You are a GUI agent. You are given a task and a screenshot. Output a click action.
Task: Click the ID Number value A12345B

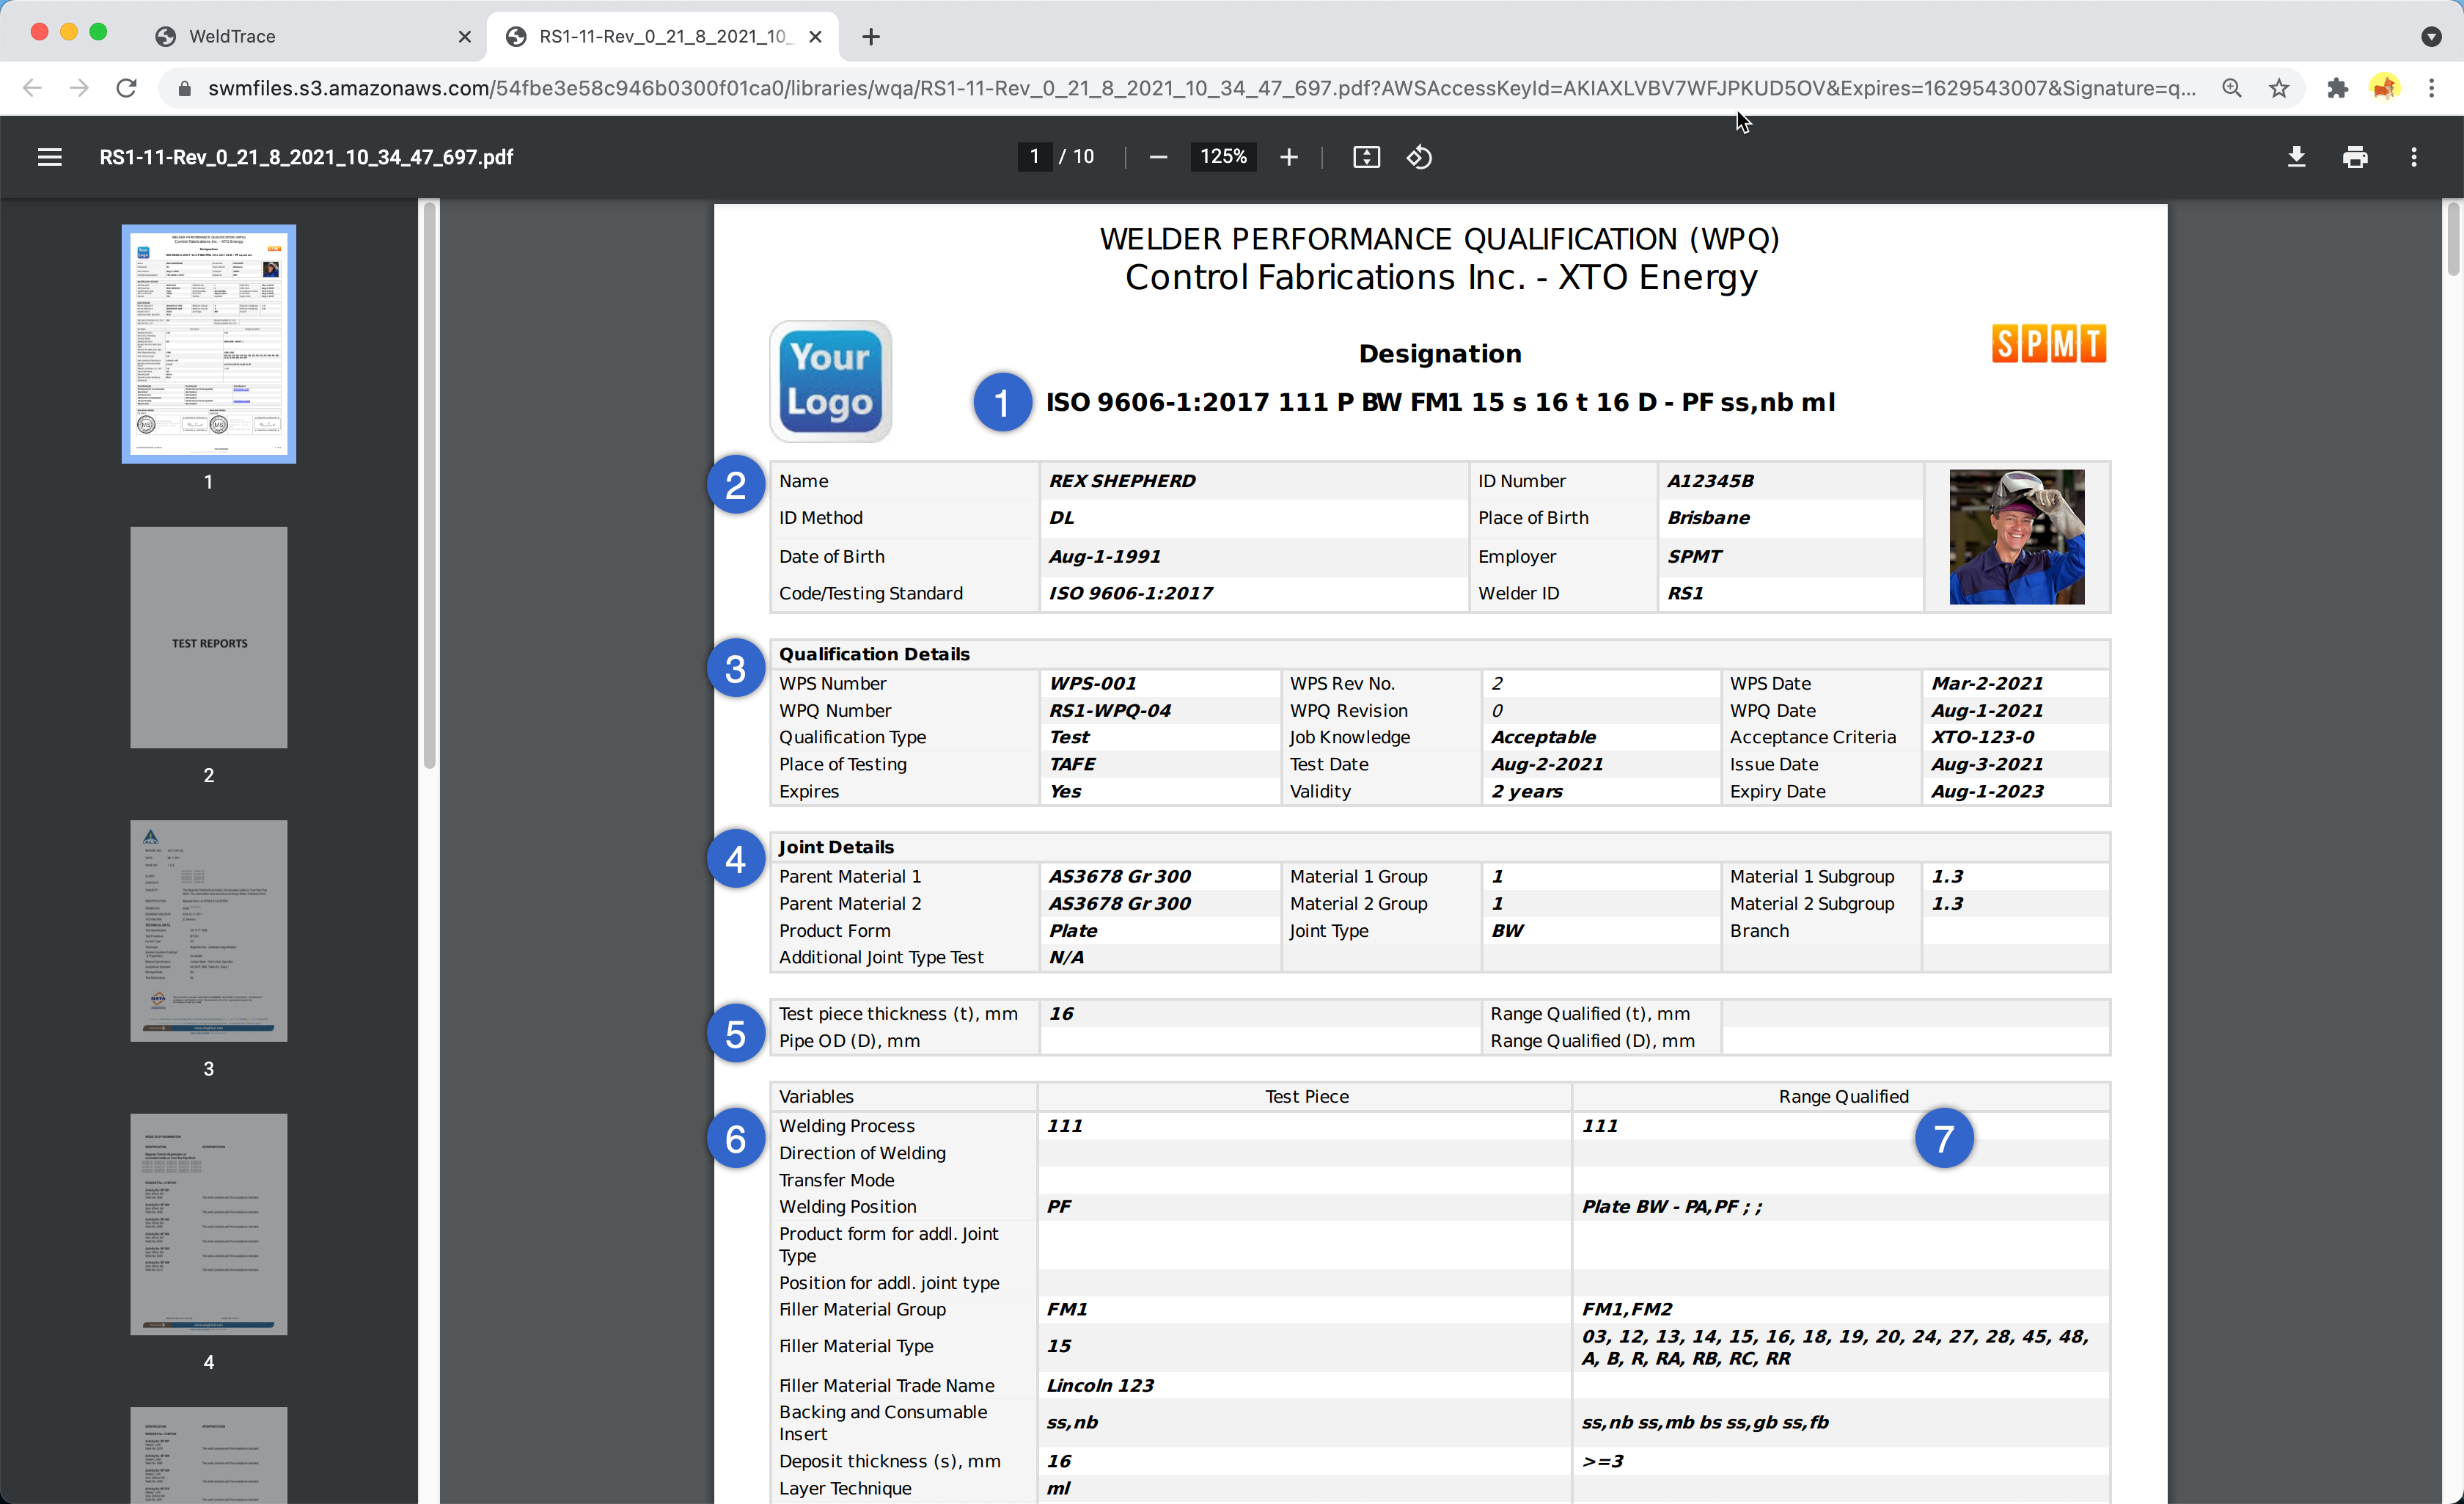pyautogui.click(x=1710, y=481)
